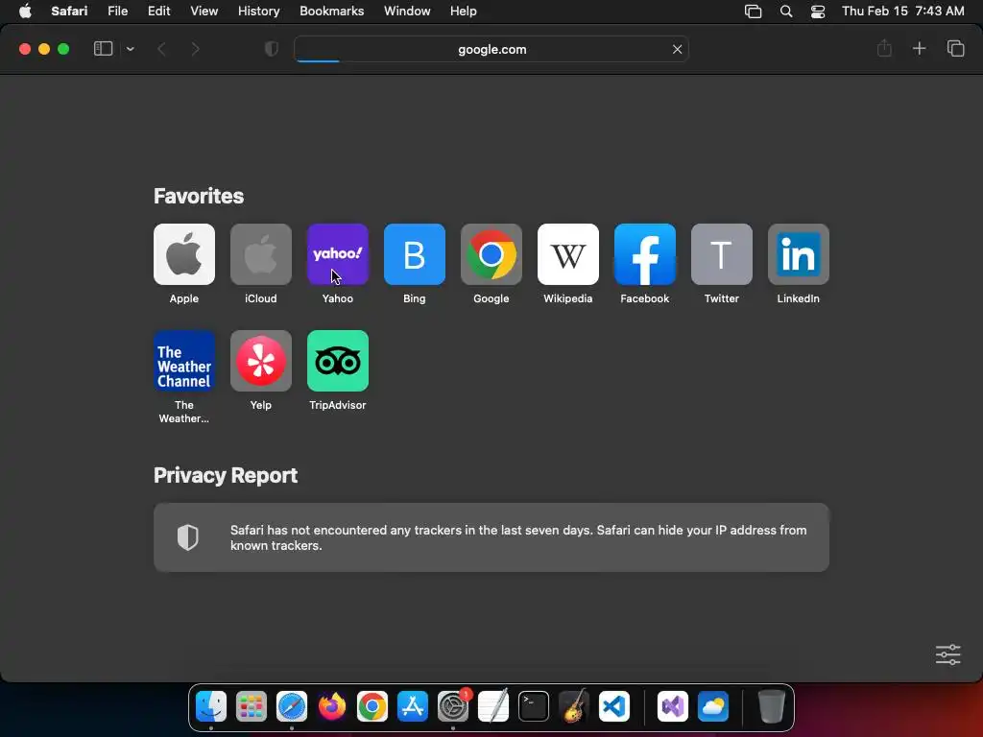
Task: Open the Window menu
Action: tap(407, 12)
